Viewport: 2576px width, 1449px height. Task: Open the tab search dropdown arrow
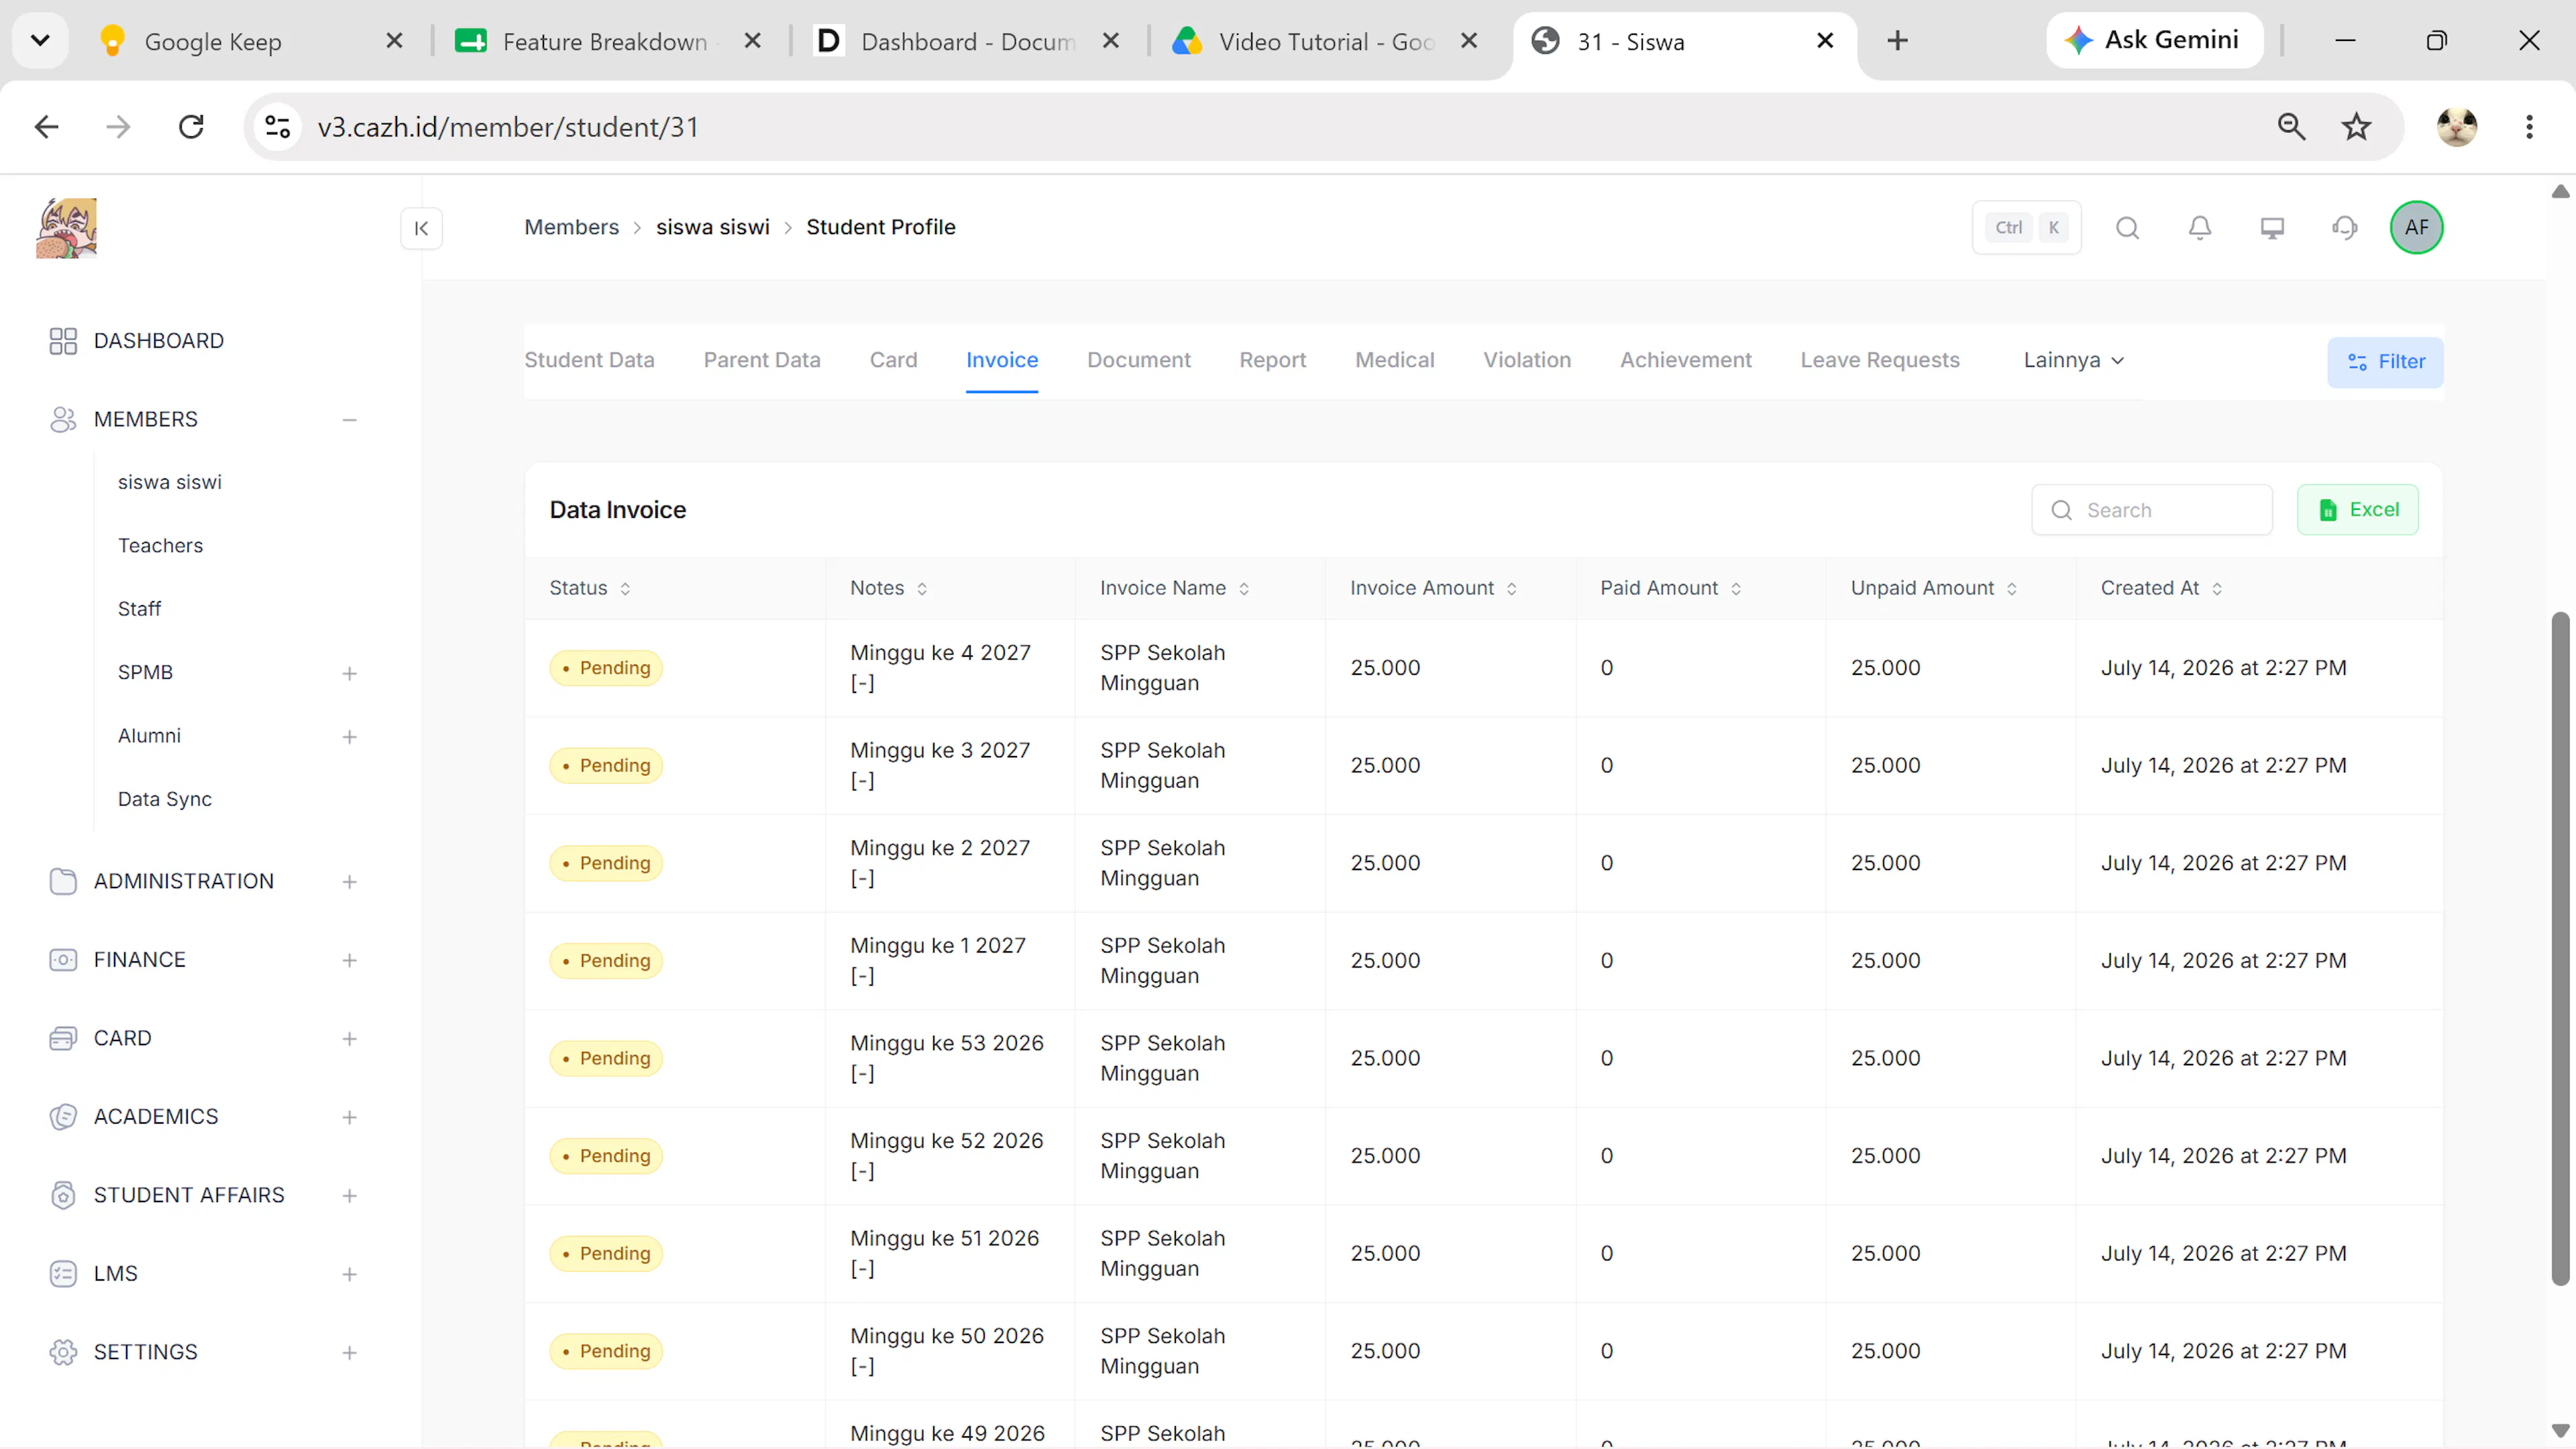[40, 41]
